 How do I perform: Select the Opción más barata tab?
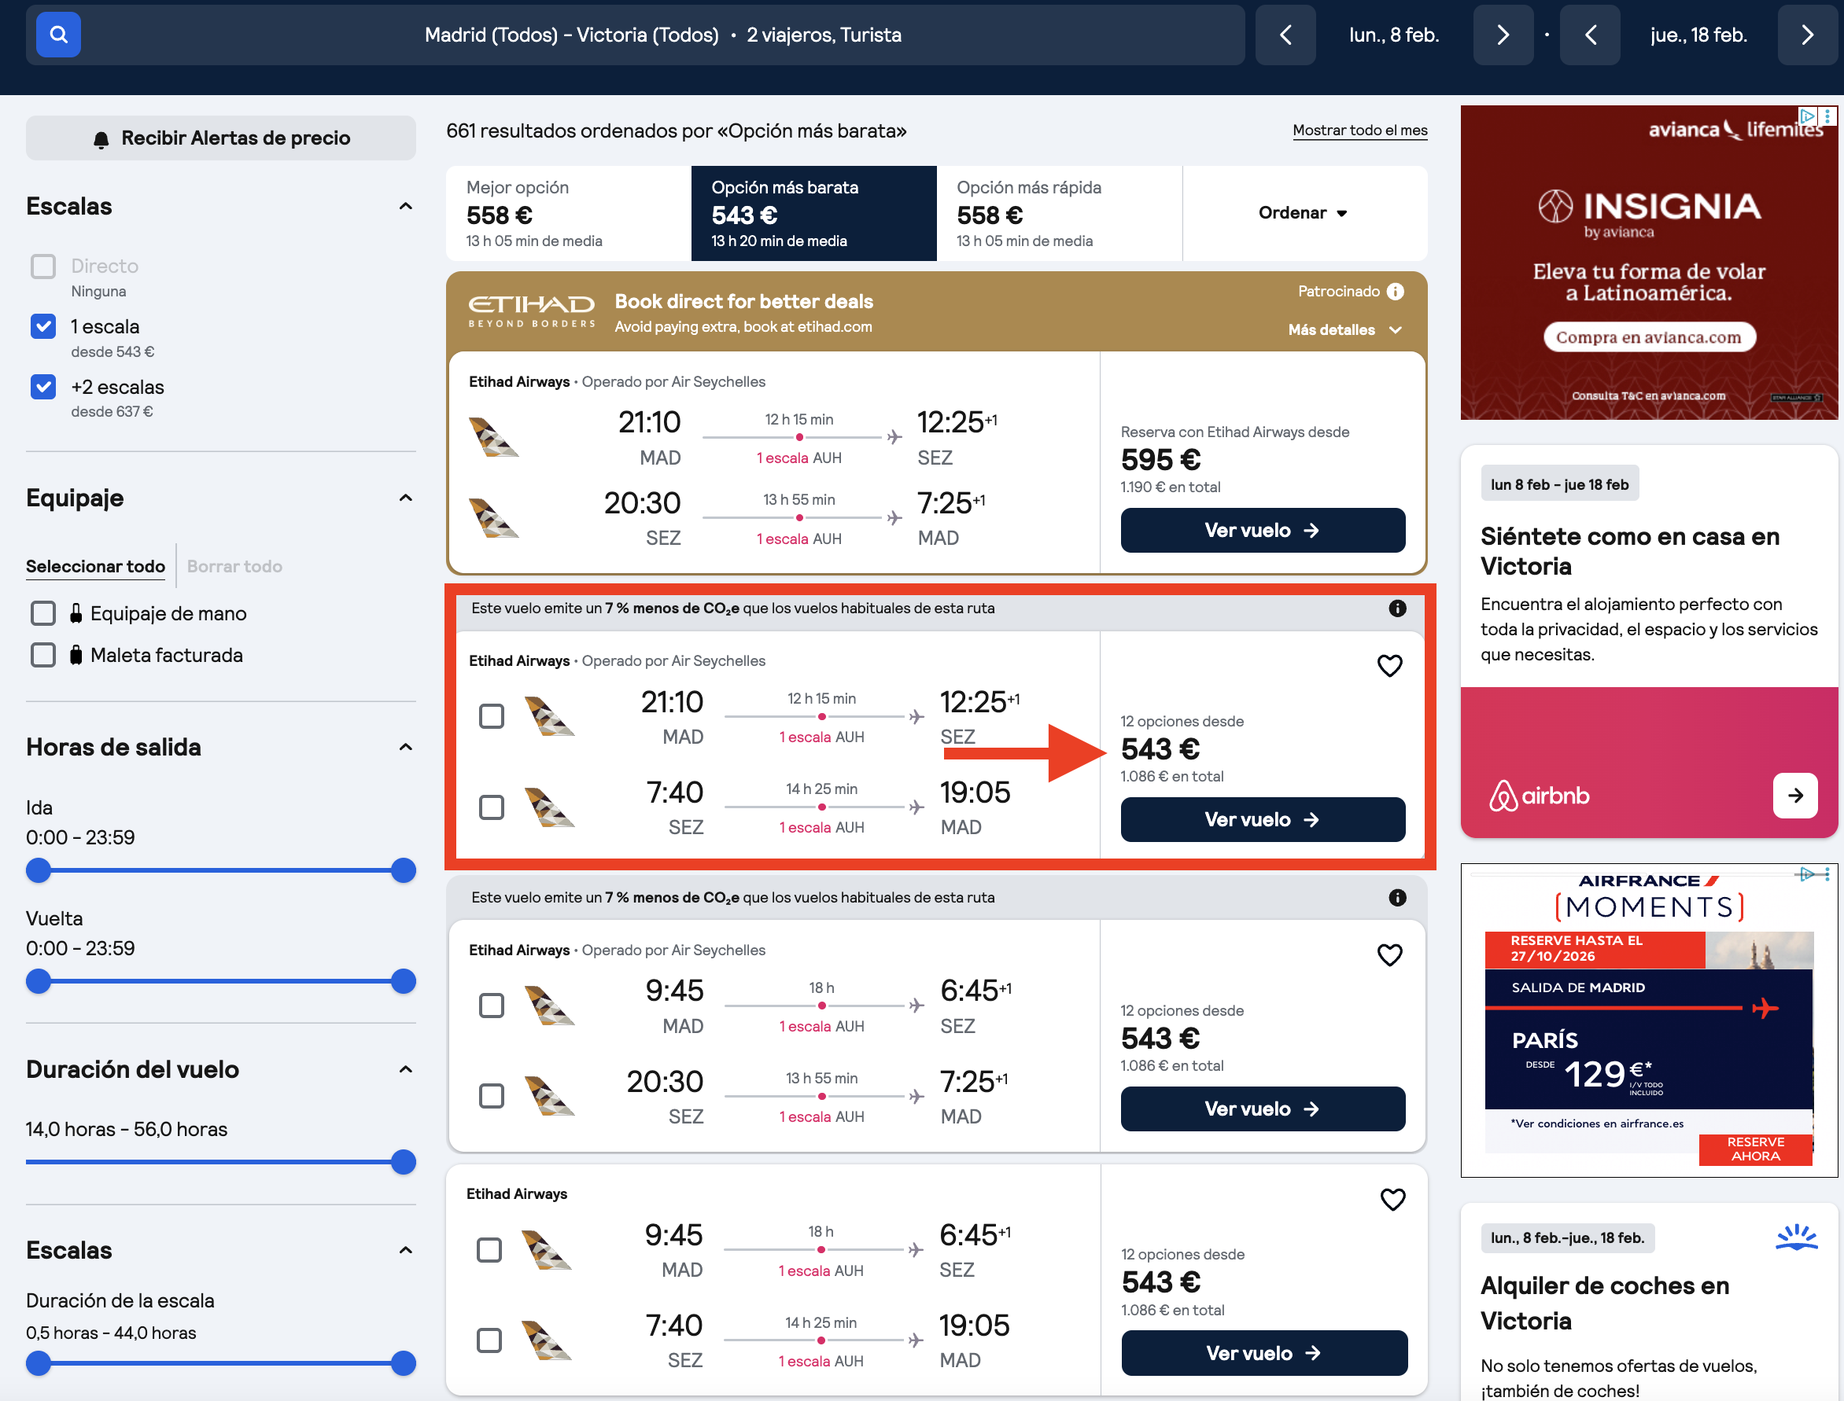pyautogui.click(x=813, y=212)
